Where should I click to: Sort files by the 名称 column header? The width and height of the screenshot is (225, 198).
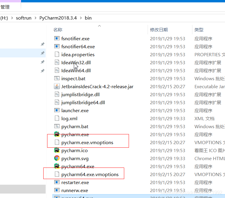click(x=58, y=30)
